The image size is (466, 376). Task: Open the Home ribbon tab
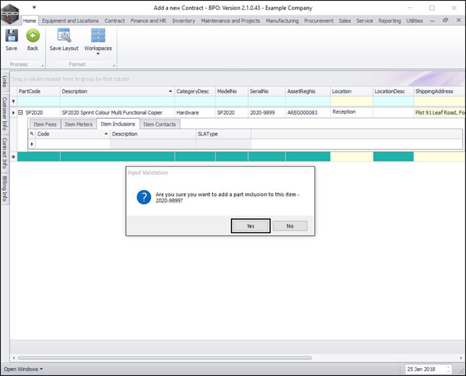(30, 21)
